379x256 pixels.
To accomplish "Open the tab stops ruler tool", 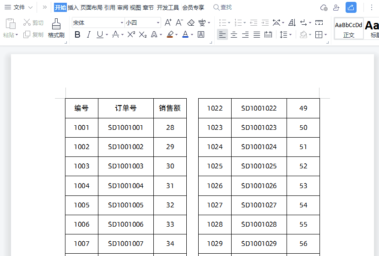I will click(319, 23).
